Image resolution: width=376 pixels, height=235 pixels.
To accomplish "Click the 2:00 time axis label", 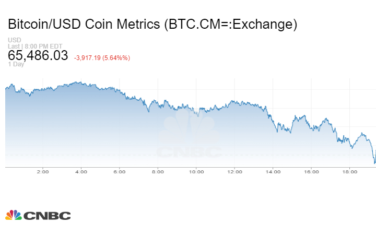I will click(43, 171).
